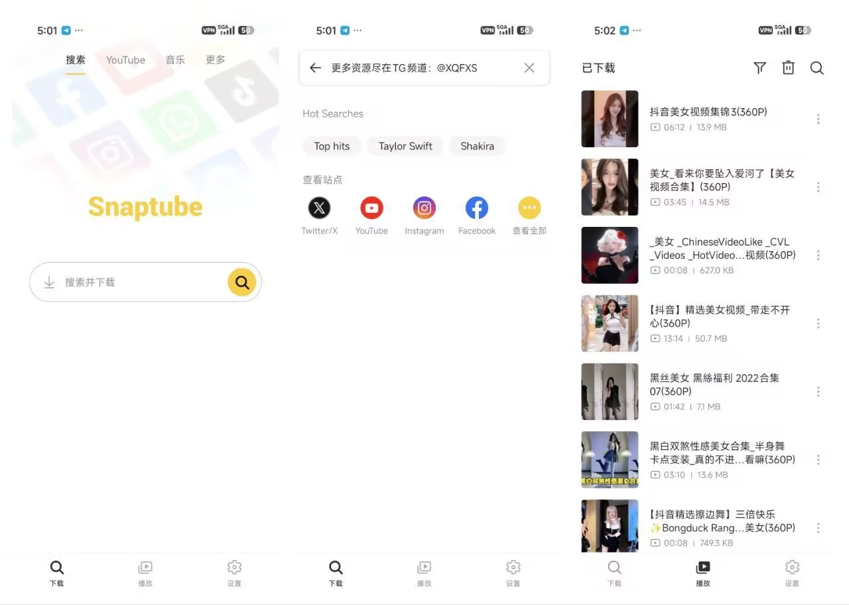Select the Taylor Swift hot search chip
The width and height of the screenshot is (849, 605).
[405, 146]
